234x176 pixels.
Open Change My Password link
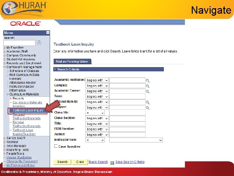(22, 161)
